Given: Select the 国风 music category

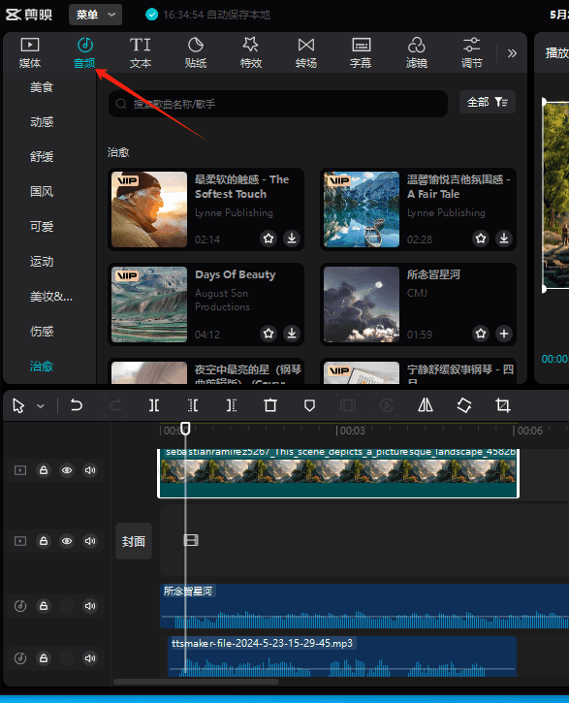Looking at the screenshot, I should (x=42, y=192).
